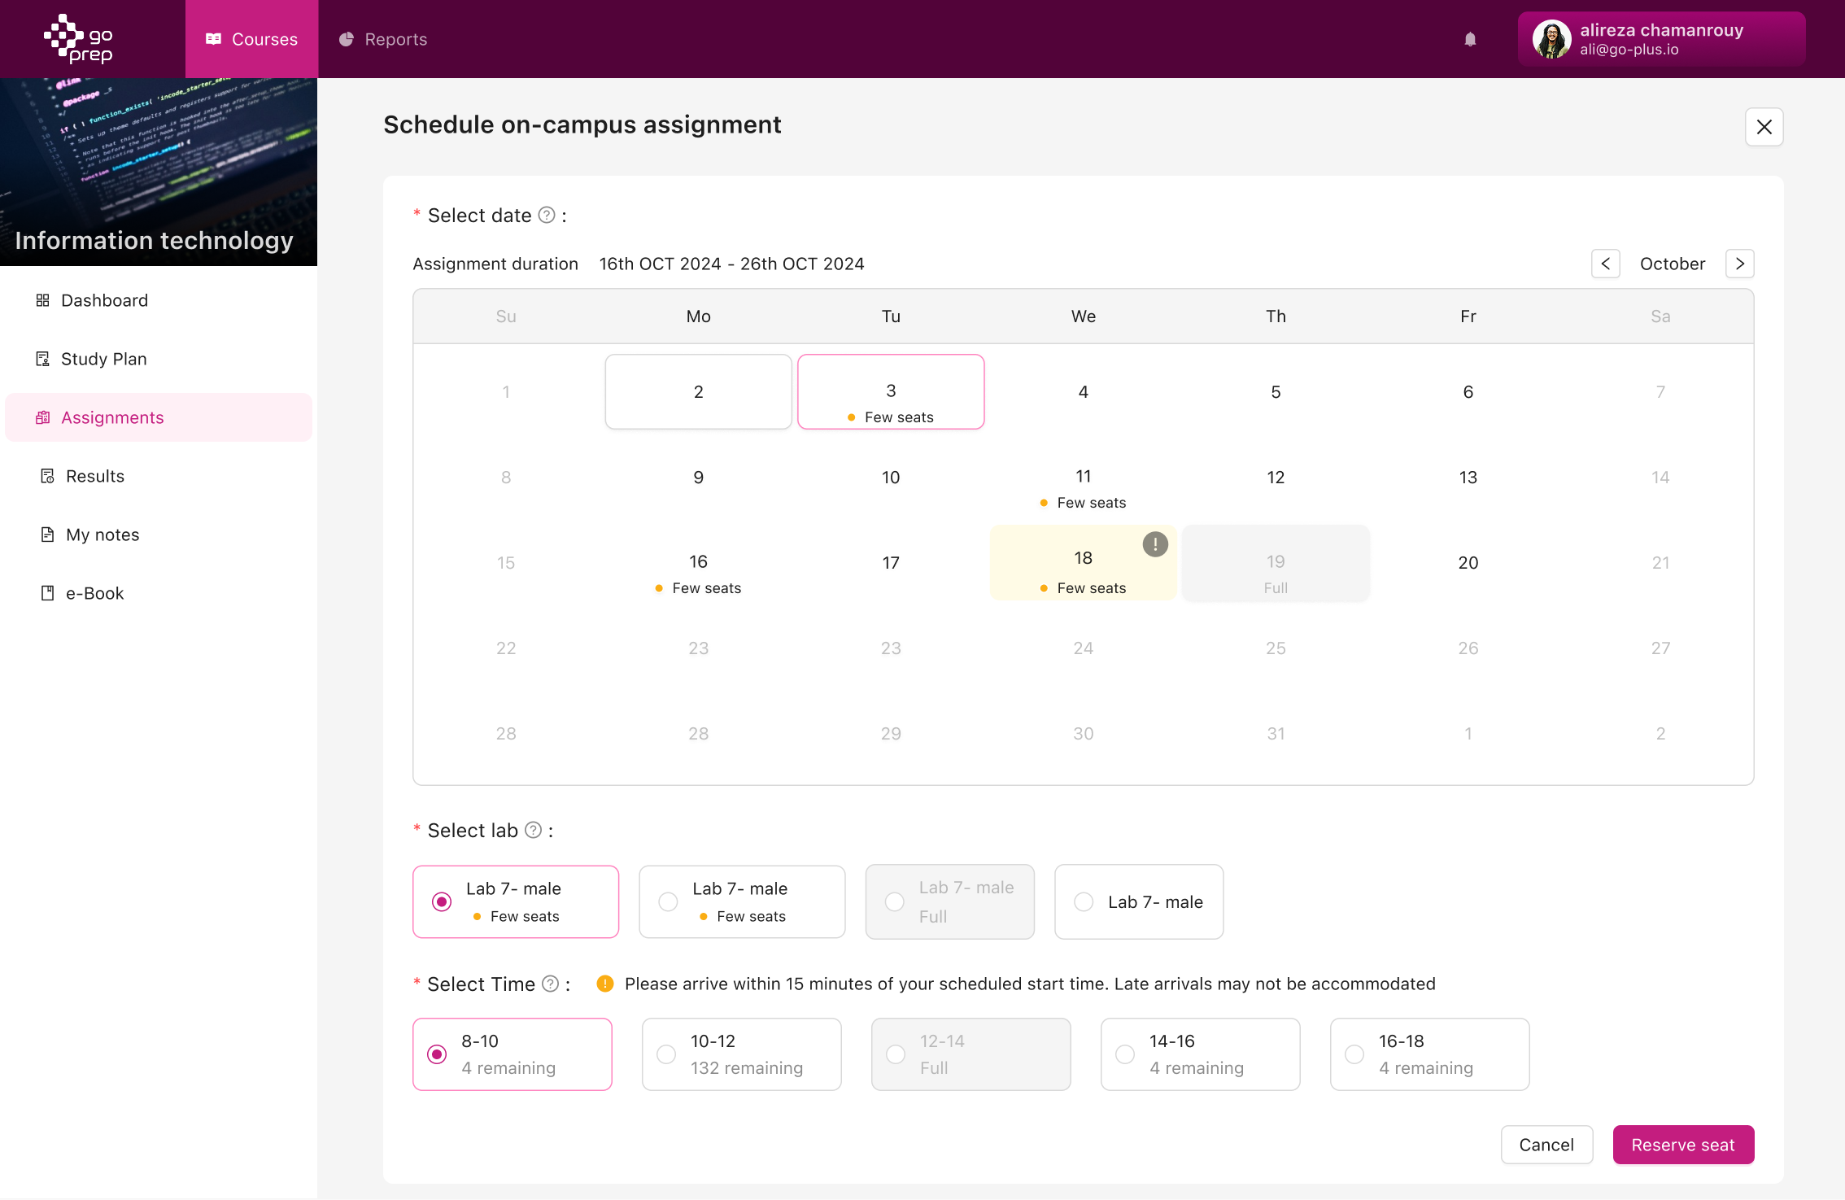Click the go prep logo
Screen dimensions: 1845x1200
pyautogui.click(x=79, y=38)
